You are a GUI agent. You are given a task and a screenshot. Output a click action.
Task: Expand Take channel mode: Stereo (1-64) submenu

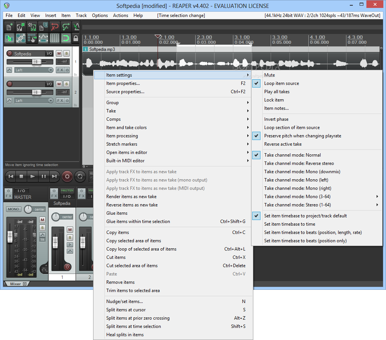(317, 205)
